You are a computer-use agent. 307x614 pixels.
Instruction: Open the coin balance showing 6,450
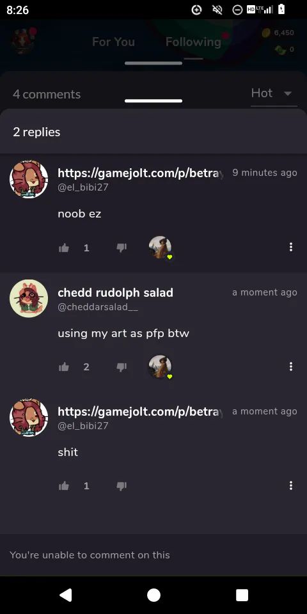tap(278, 33)
